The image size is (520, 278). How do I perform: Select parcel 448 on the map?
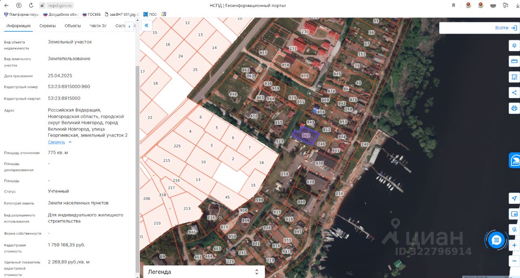click(233, 94)
